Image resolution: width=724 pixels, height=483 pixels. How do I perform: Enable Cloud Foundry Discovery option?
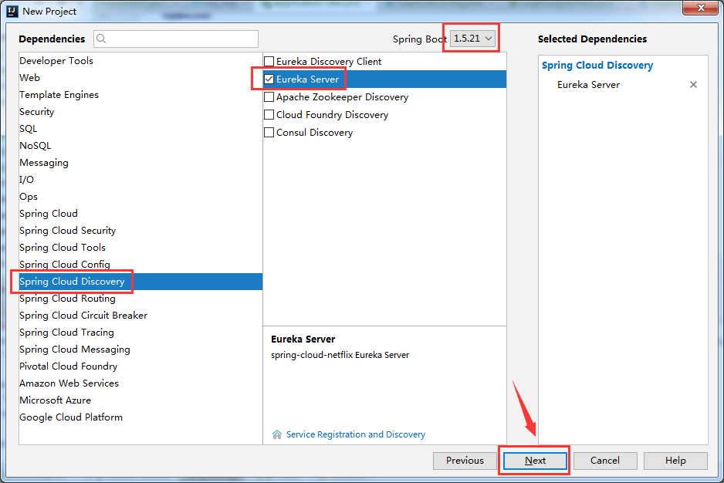269,114
